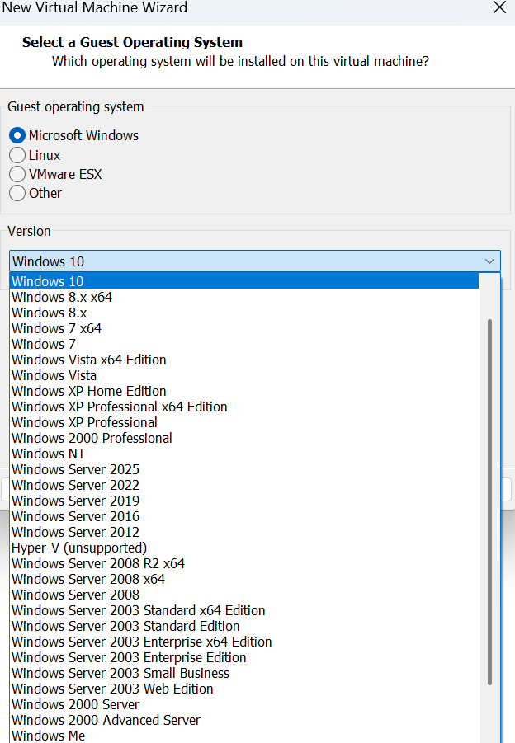The height and width of the screenshot is (743, 515).
Task: Pick Windows 7 x64 from the dropdown
Action: click(56, 328)
